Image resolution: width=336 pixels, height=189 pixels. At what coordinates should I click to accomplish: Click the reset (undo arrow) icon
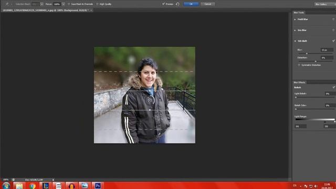point(177,4)
